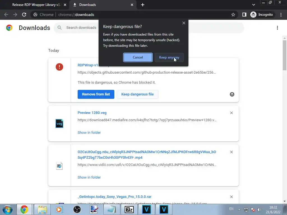The image size is (287, 215).
Task: Click the chrome://downloads address bar
Action: [x=134, y=15]
